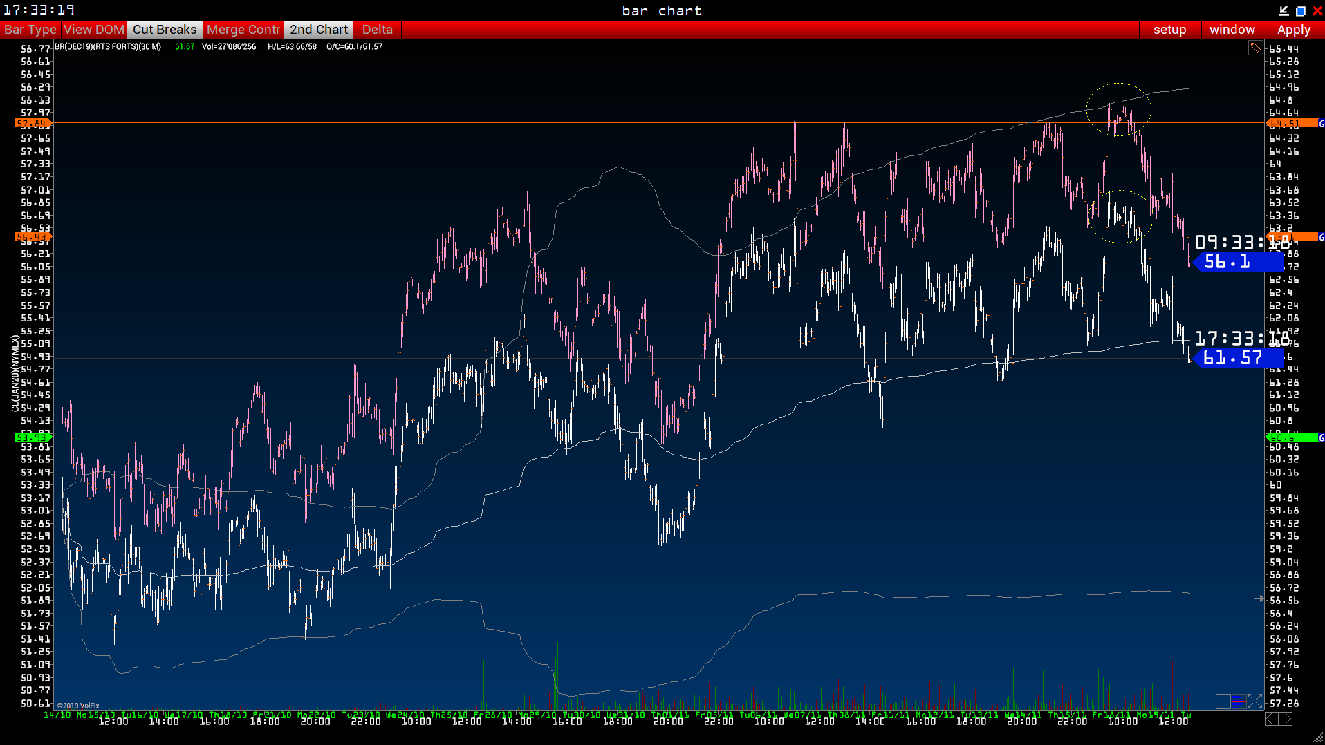
Task: Click the 57.28 right-axis price
Action: [x=1284, y=704]
